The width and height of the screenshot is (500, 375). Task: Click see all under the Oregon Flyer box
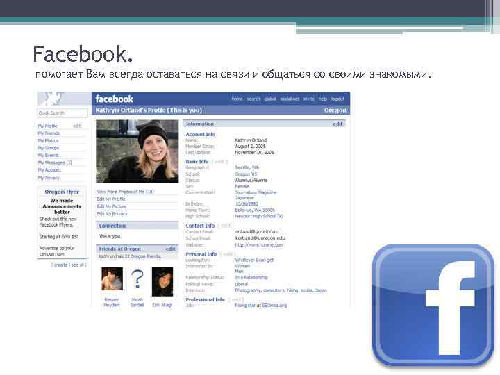pos(78,265)
